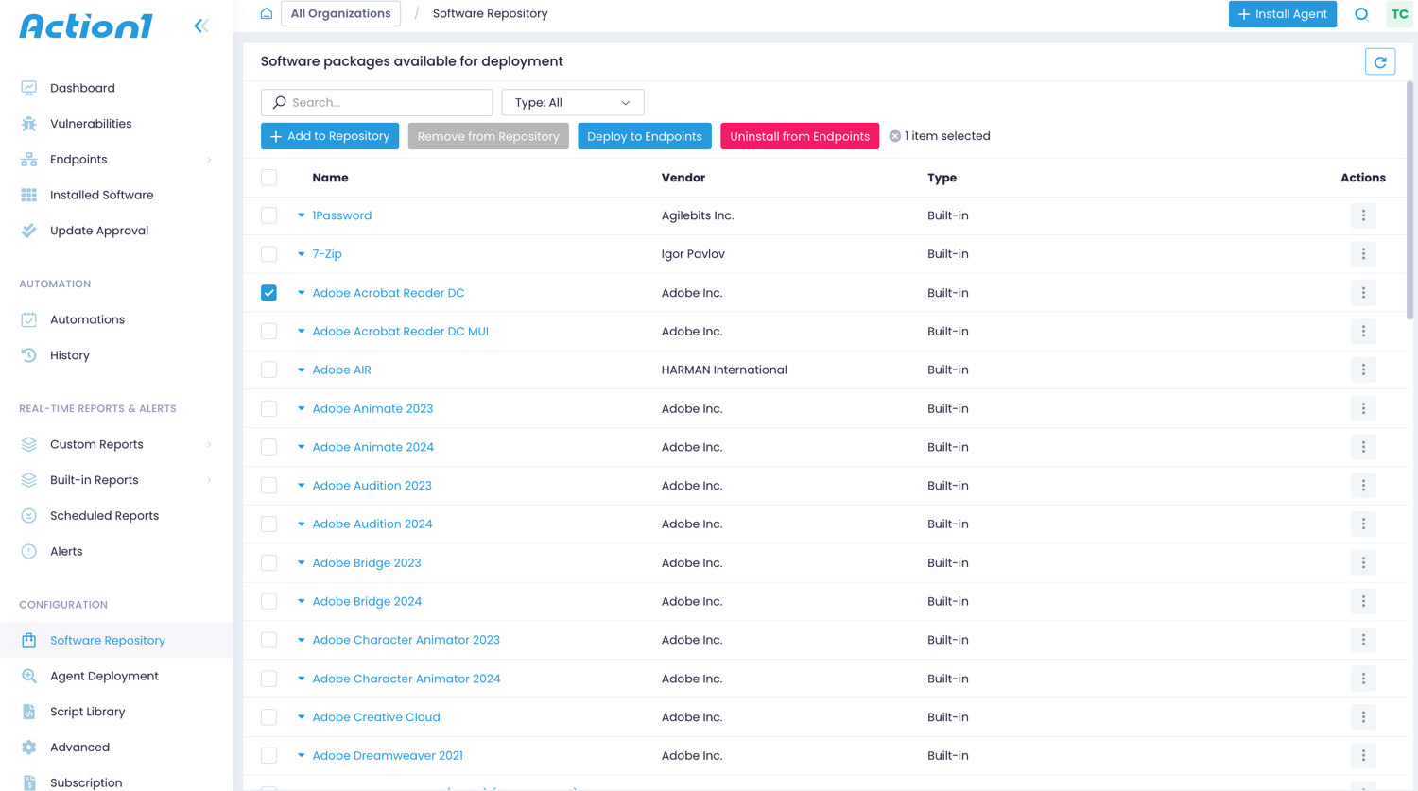
Task: Check the 7-Zip row checkbox
Action: [x=269, y=254]
